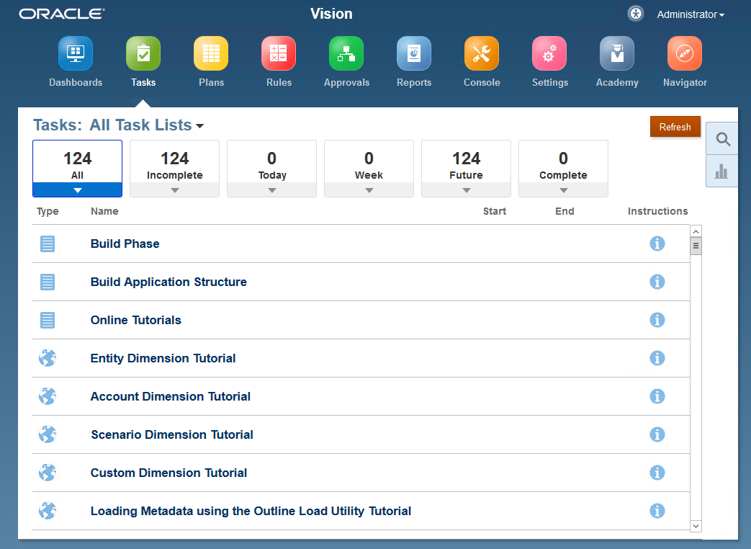Image resolution: width=751 pixels, height=549 pixels.
Task: Expand the arrow under All tile
Action: [78, 190]
